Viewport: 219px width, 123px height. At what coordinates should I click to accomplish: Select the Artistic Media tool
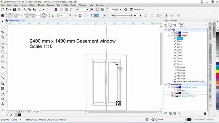tap(3, 47)
